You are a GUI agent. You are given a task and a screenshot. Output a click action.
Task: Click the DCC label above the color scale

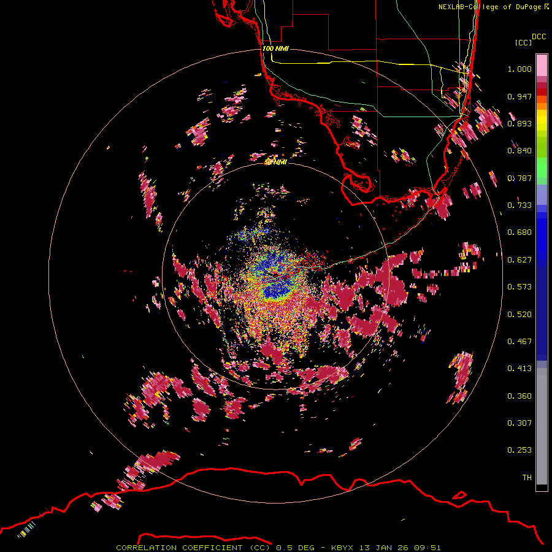(539, 37)
